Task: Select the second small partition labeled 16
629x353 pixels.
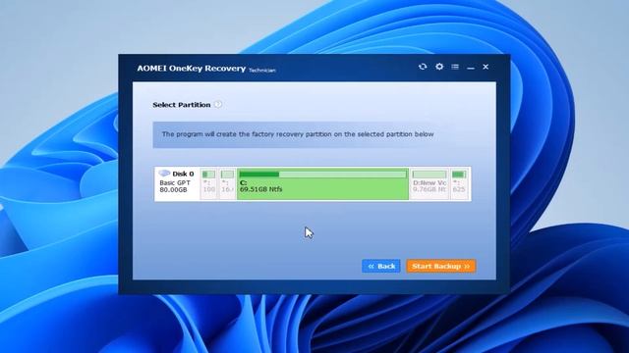Action: pos(227,184)
